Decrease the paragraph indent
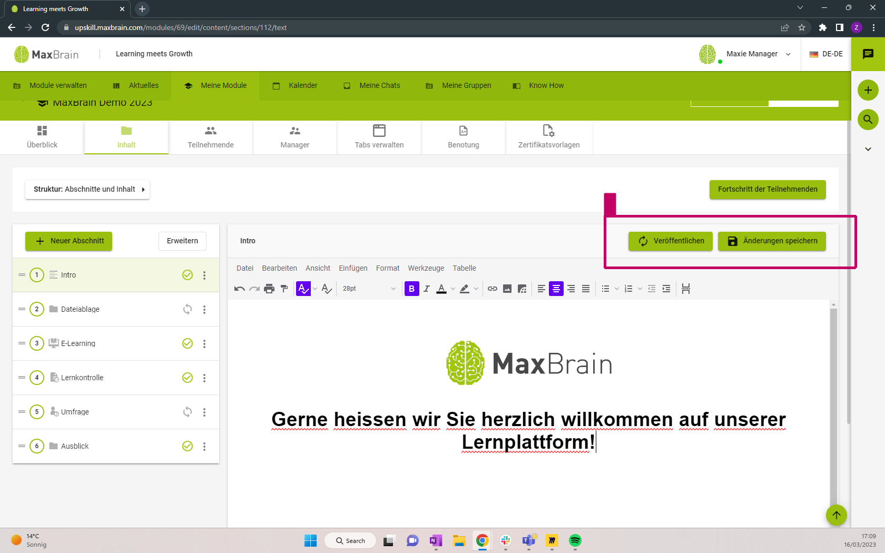 point(652,289)
